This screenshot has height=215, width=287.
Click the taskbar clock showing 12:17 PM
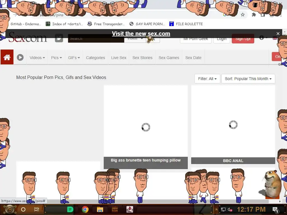pos(251,209)
